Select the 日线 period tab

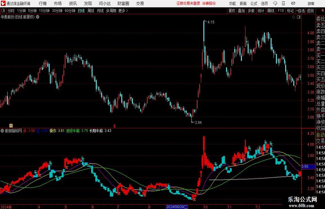click(x=81, y=11)
